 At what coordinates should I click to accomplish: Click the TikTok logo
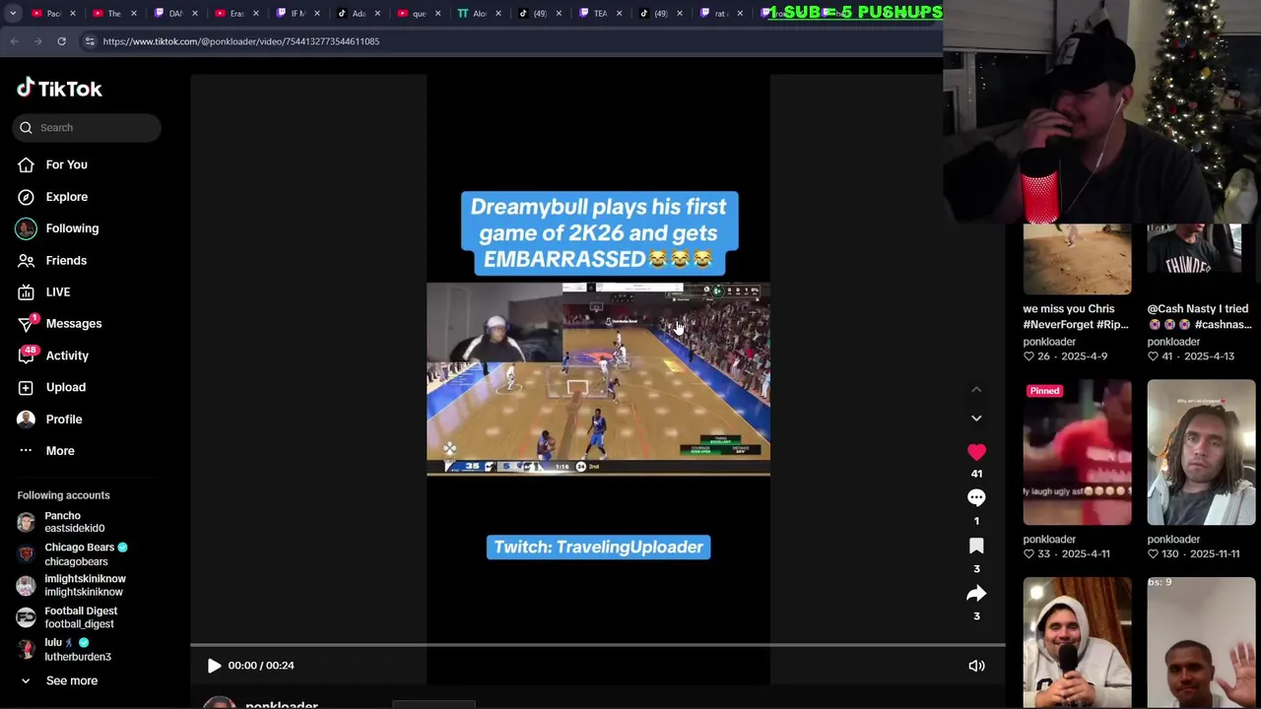pos(59,89)
